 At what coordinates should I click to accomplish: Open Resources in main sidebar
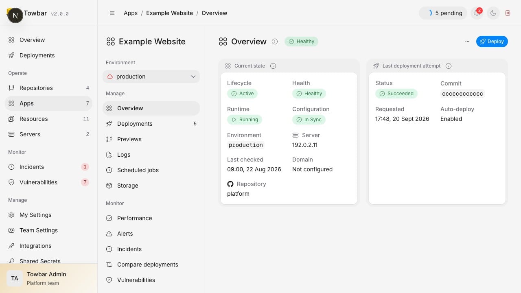(x=48, y=119)
